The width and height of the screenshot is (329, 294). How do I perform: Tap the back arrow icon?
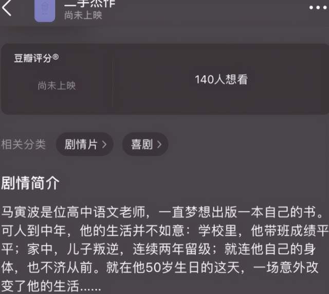6,8
